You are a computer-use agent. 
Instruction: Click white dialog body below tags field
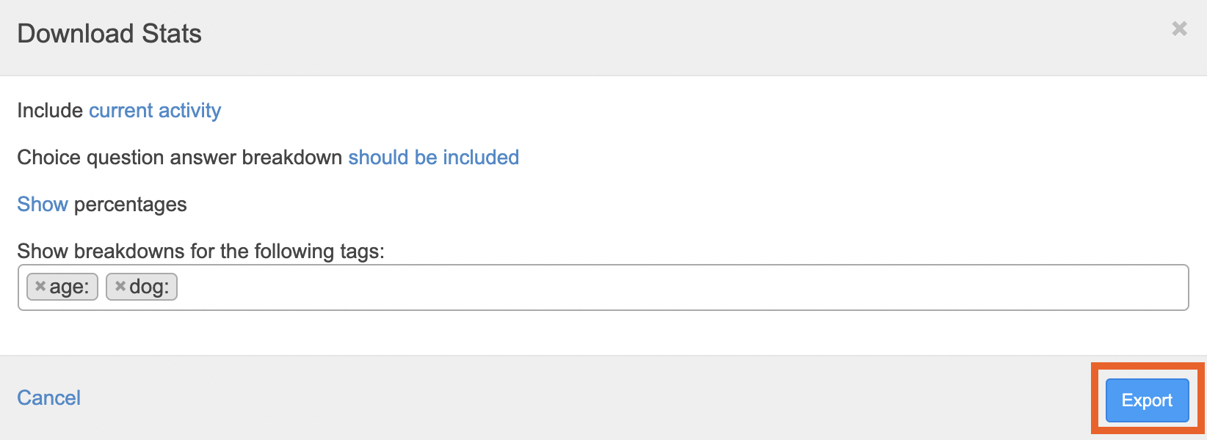(587, 334)
